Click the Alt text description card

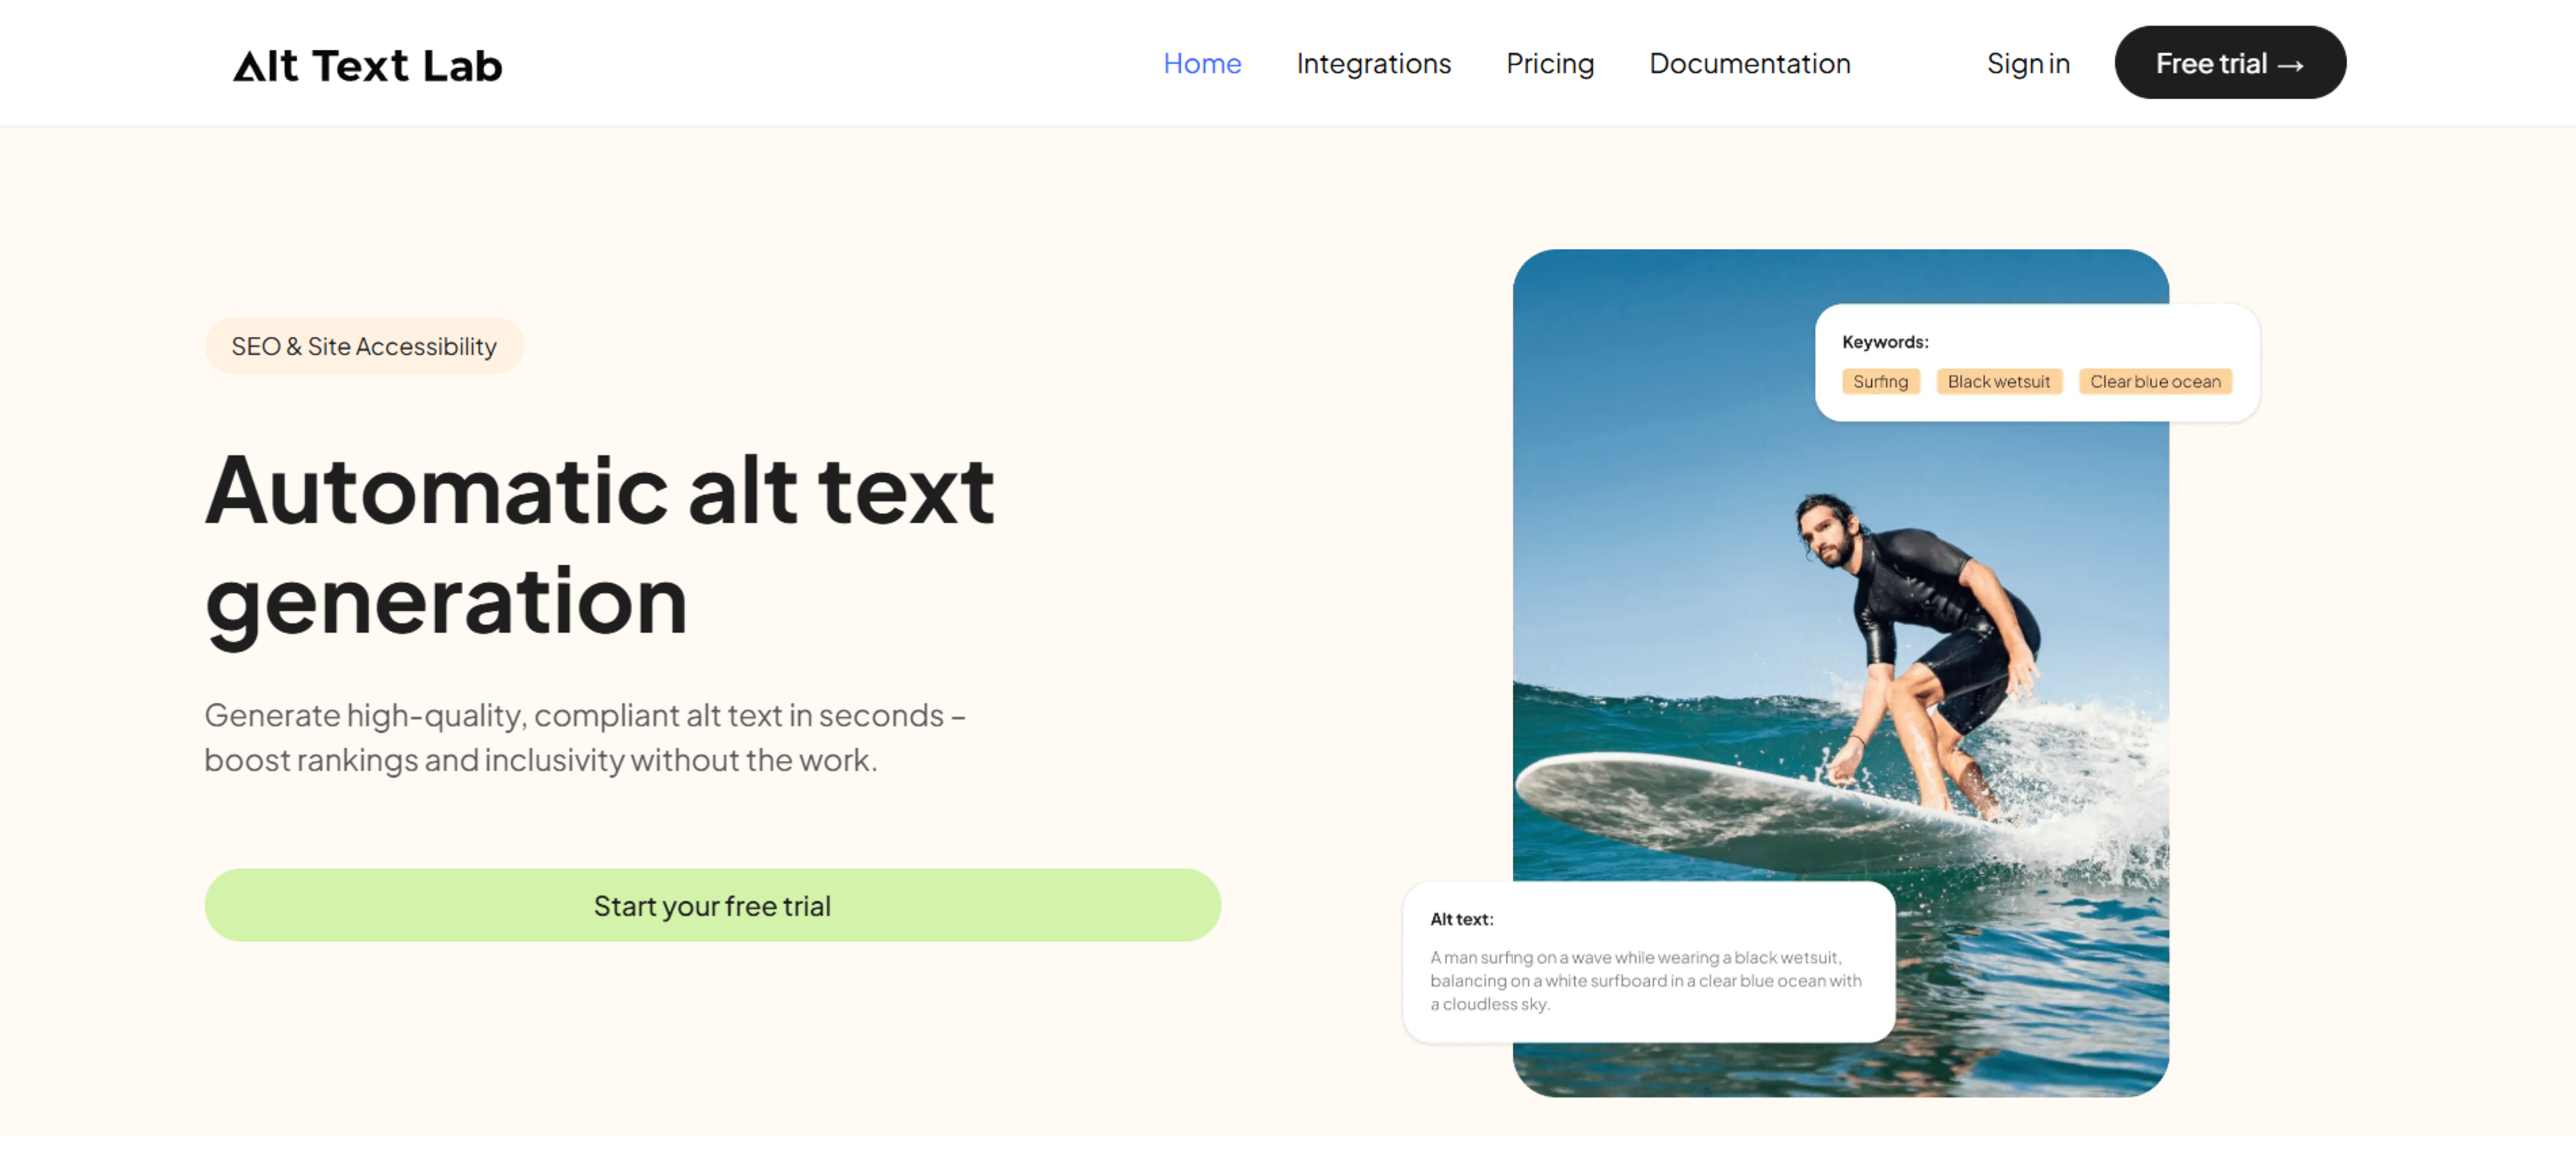pyautogui.click(x=1648, y=962)
